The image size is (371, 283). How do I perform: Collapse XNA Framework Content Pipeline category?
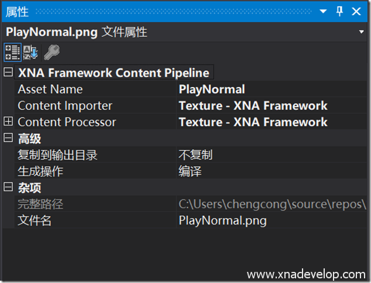(8, 73)
